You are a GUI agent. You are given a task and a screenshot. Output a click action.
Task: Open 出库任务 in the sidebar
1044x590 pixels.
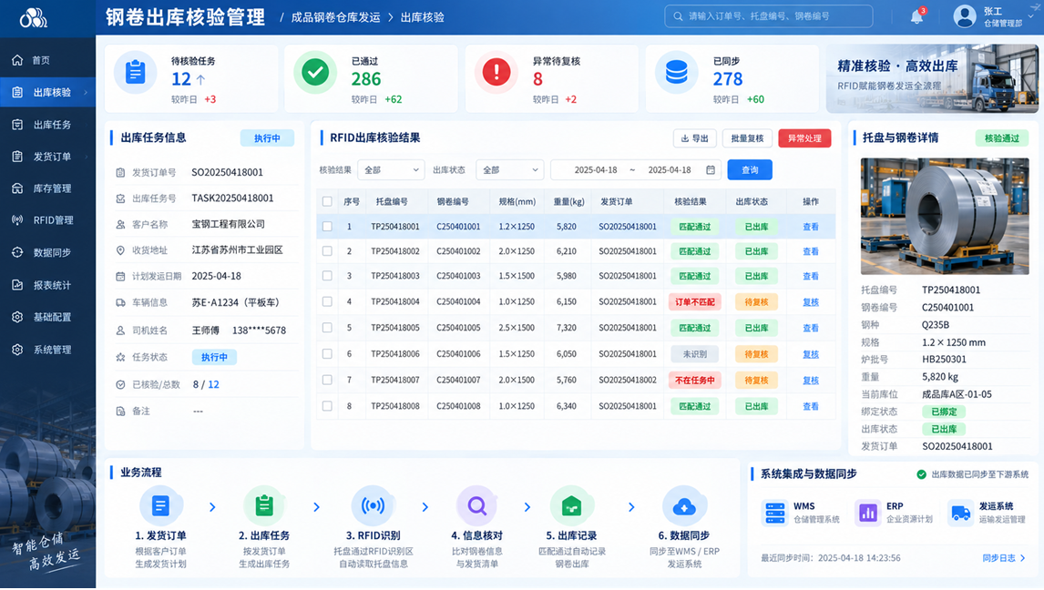pyautogui.click(x=48, y=125)
